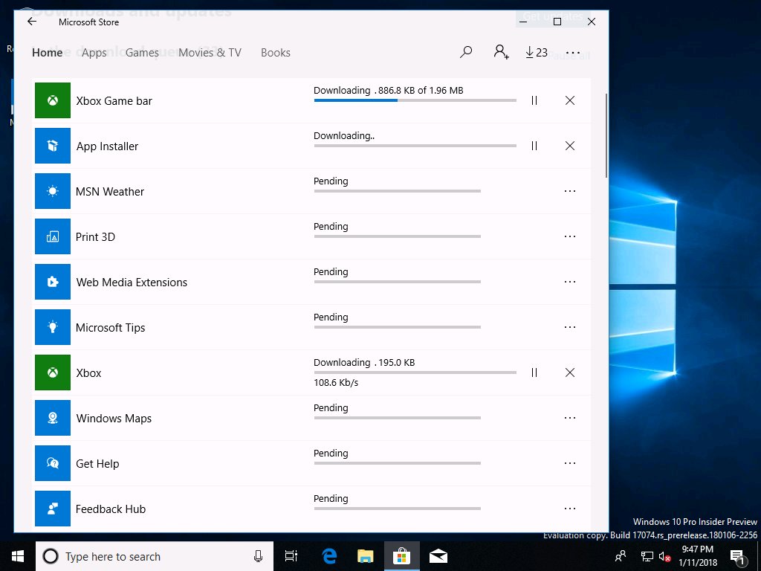Viewport: 761px width, 571px height.
Task: Click the Feedback Hub app icon
Action: coord(53,509)
